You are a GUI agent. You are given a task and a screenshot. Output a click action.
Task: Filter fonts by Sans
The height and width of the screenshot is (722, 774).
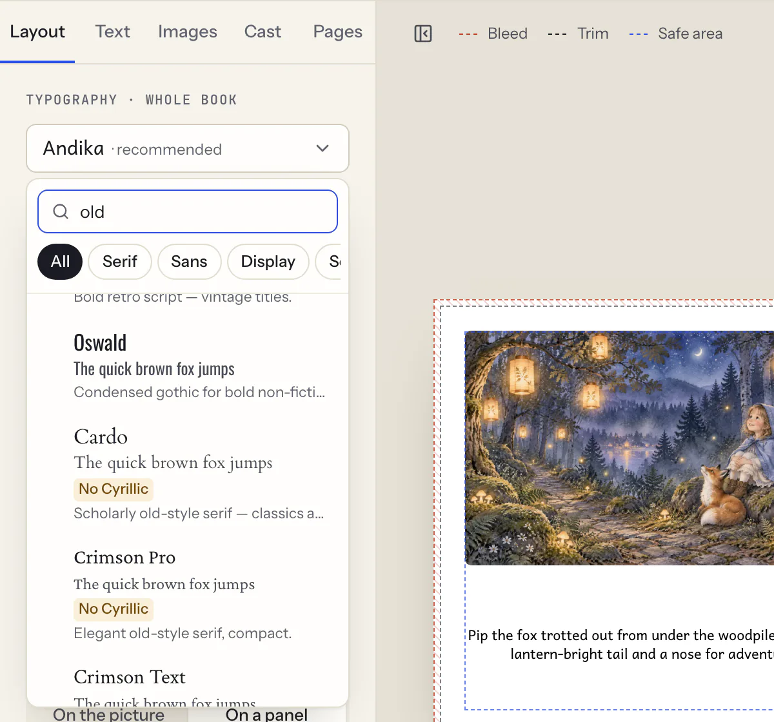pos(189,262)
